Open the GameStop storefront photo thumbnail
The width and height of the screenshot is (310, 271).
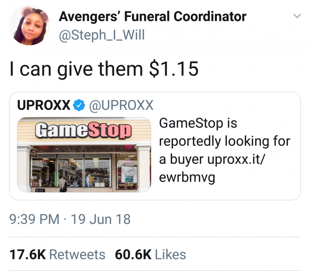(84, 155)
